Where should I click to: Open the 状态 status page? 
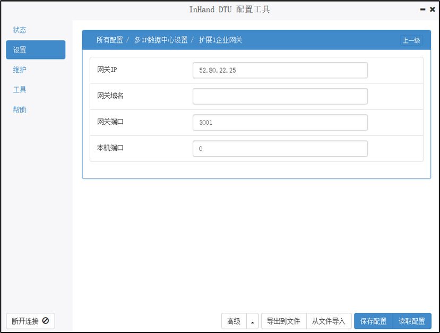(x=20, y=30)
